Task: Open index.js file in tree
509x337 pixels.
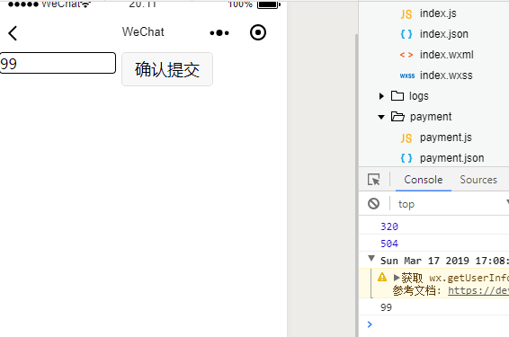Action: pyautogui.click(x=438, y=13)
